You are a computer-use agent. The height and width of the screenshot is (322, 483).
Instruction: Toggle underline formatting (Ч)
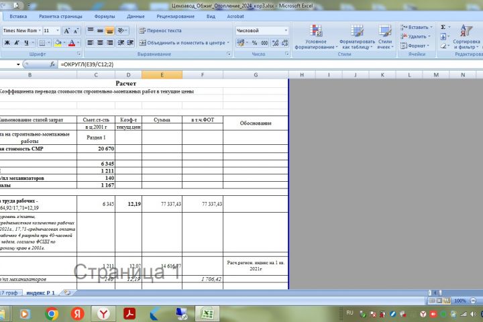coord(26,43)
